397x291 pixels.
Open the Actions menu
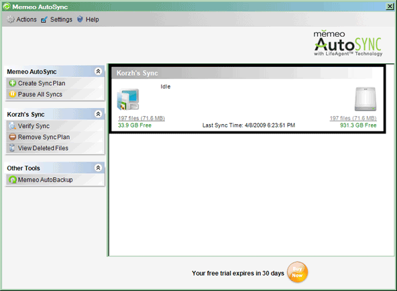pyautogui.click(x=26, y=19)
